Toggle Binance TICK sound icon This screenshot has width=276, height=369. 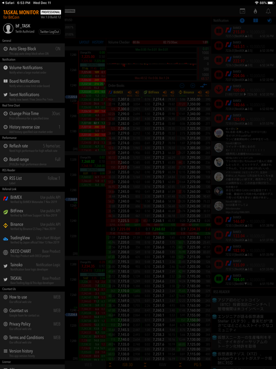(x=207, y=93)
